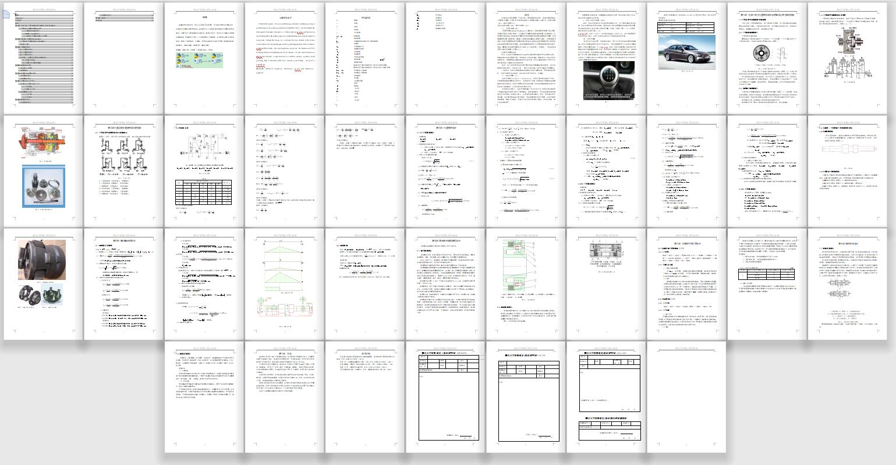This screenshot has width=896, height=465.
Task: Click the silver sedan car photo
Action: [686, 52]
